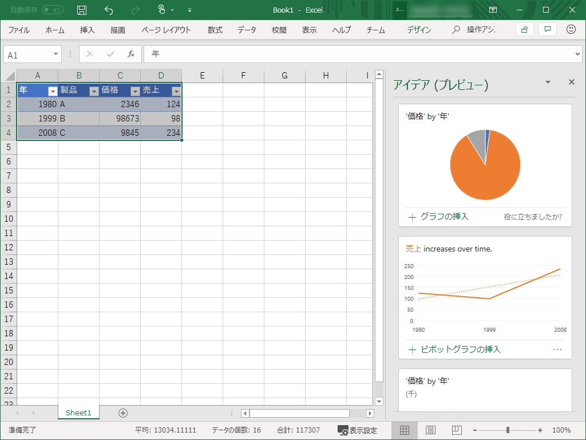Click the Select All corner triangle
This screenshot has height=440, width=586.
9,76
